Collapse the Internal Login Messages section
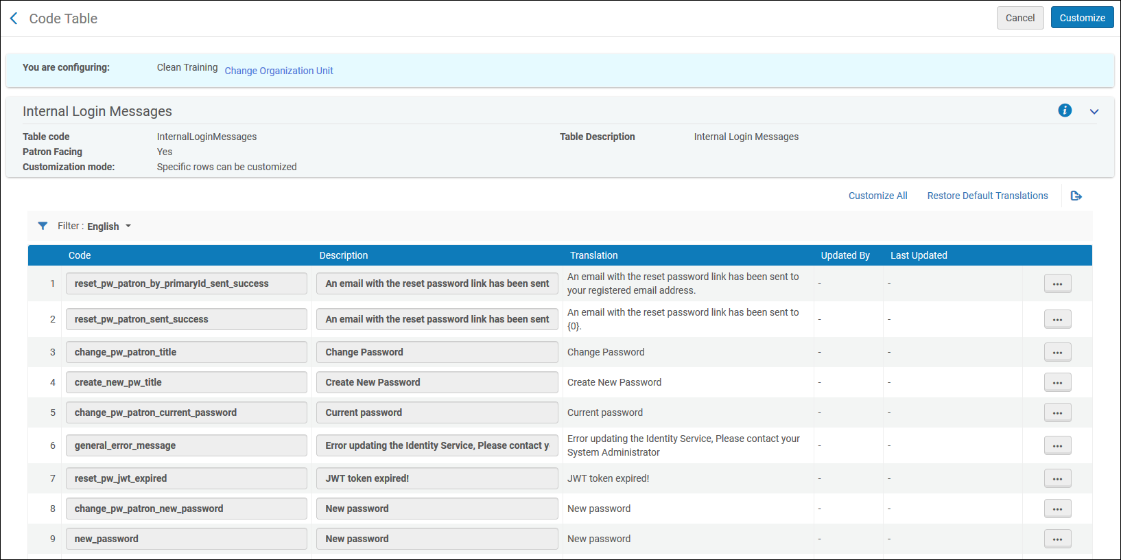The width and height of the screenshot is (1121, 560). pyautogui.click(x=1094, y=111)
